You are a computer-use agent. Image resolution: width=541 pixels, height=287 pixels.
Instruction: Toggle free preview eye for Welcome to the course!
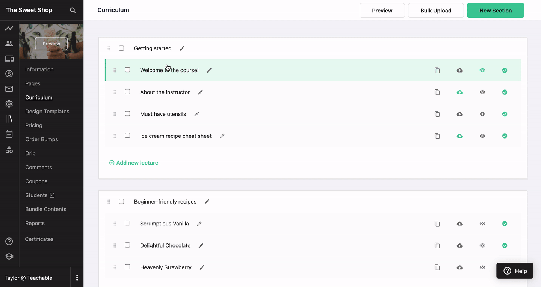coord(482,70)
